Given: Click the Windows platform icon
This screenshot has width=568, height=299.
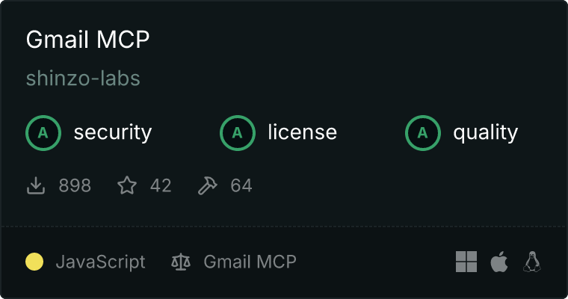Looking at the screenshot, I should click(x=466, y=262).
